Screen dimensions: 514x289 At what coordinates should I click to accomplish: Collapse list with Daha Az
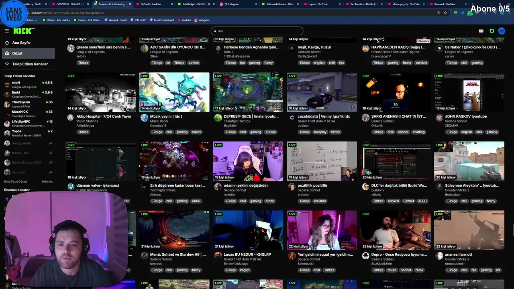click(x=47, y=181)
